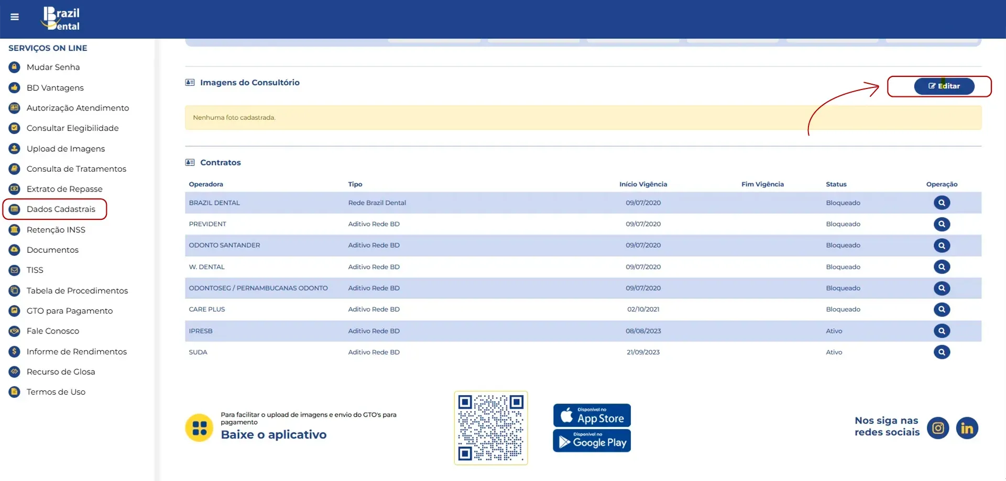Screen dimensions: 1006x481
Task: Open Extrato de Repasse page
Action: (x=64, y=189)
